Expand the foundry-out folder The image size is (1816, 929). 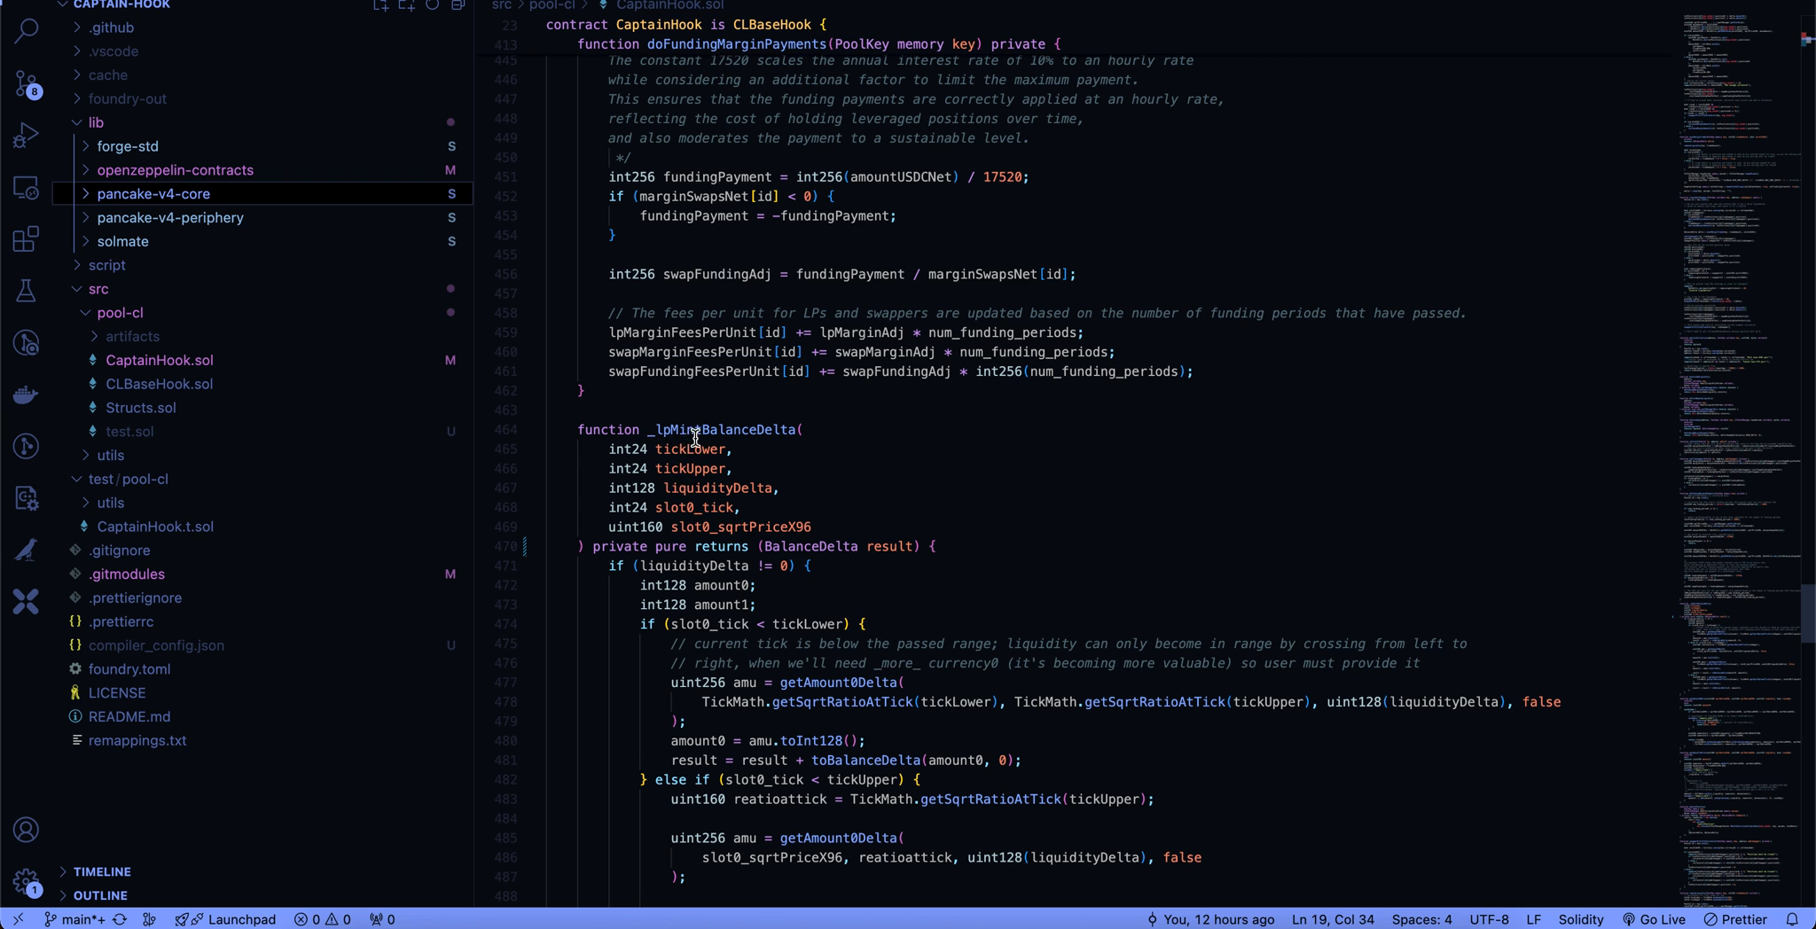pos(262,98)
